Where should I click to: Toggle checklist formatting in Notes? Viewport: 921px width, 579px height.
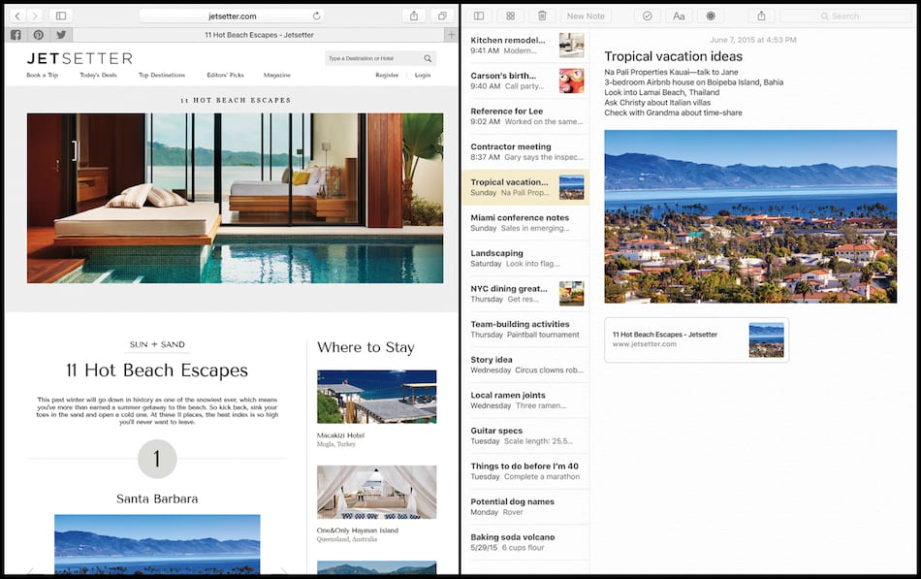click(647, 16)
